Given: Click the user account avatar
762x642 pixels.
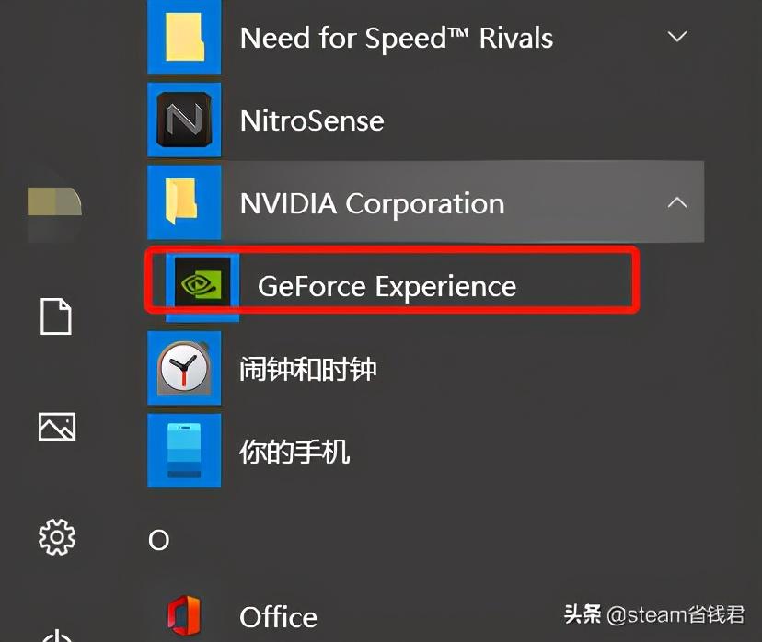Looking at the screenshot, I should pyautogui.click(x=54, y=202).
